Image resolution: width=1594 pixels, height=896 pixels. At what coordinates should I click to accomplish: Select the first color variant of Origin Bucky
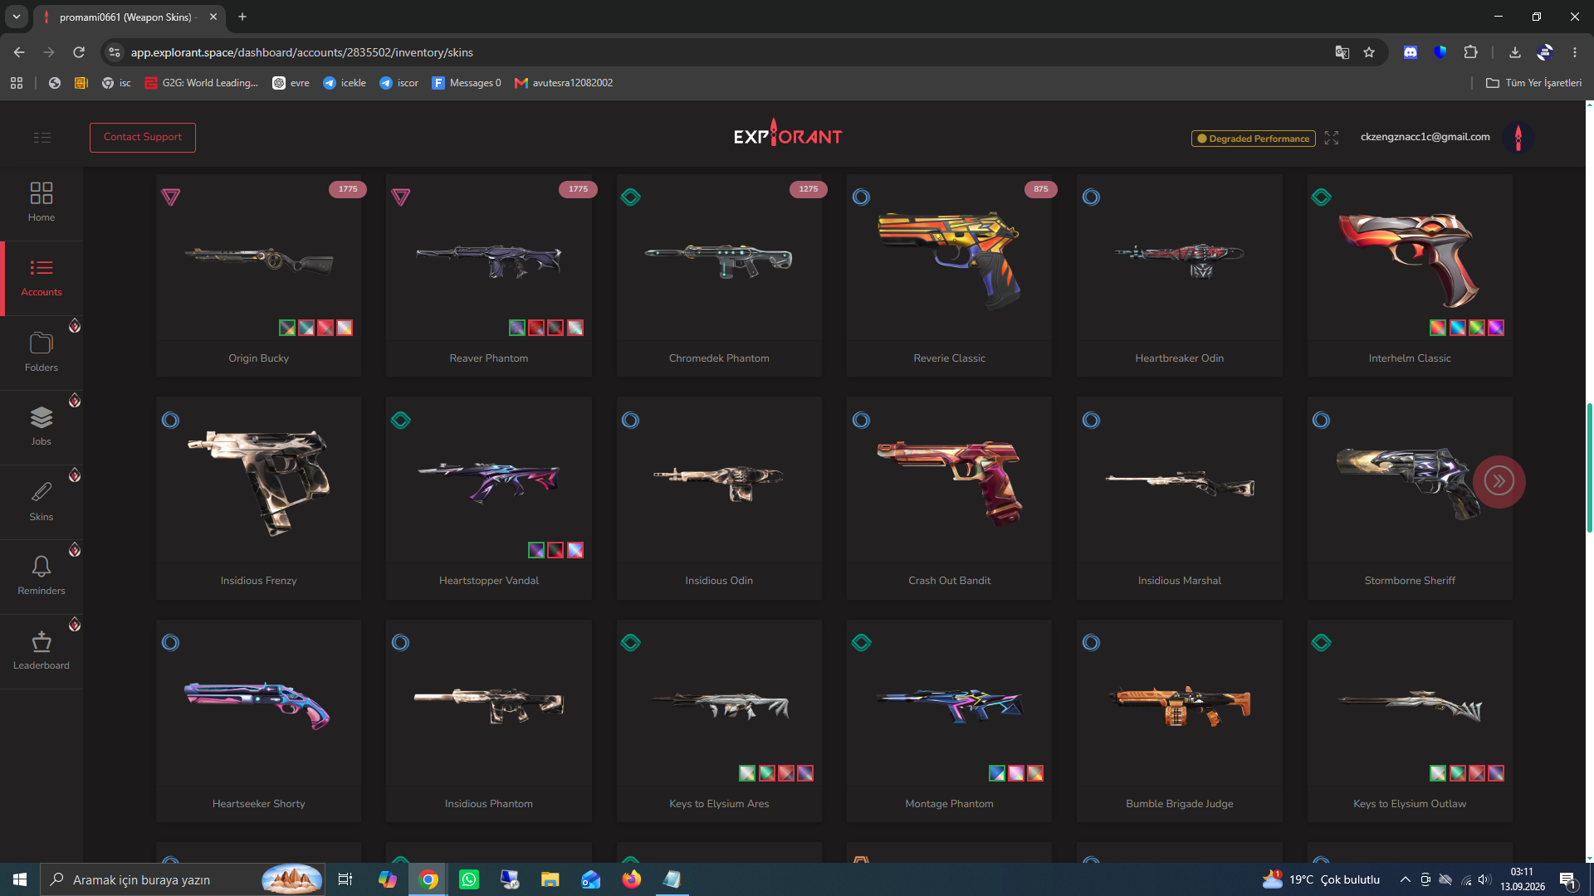(x=287, y=328)
